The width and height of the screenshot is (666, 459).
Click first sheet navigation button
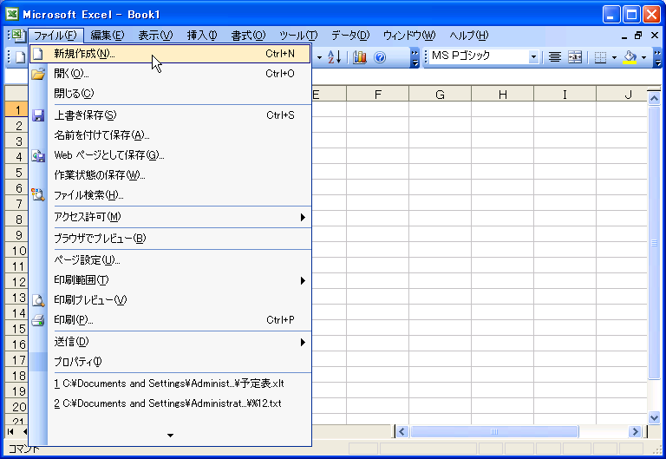10,432
